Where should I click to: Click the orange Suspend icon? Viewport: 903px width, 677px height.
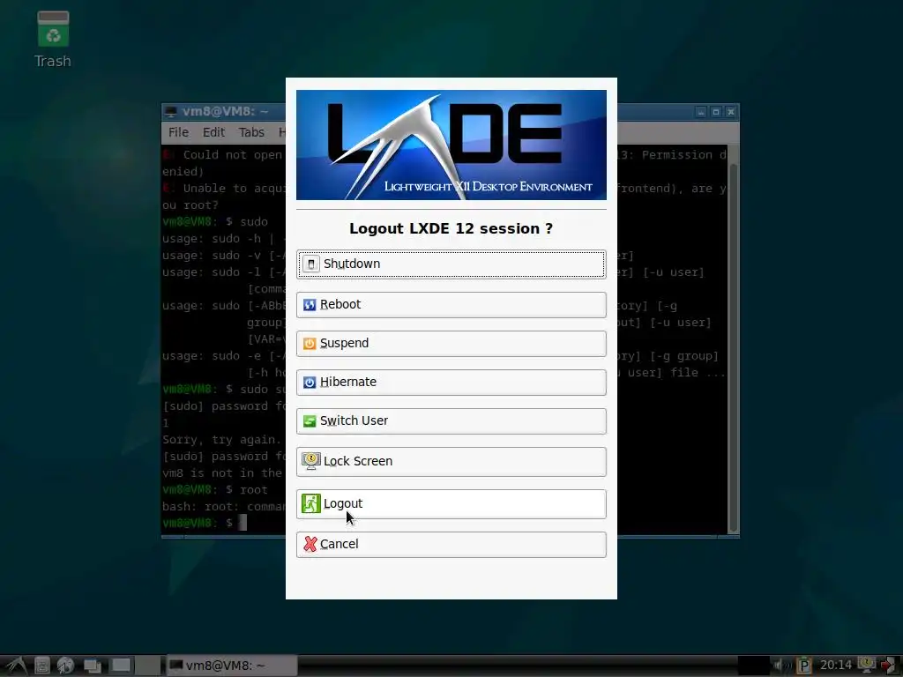[310, 344]
